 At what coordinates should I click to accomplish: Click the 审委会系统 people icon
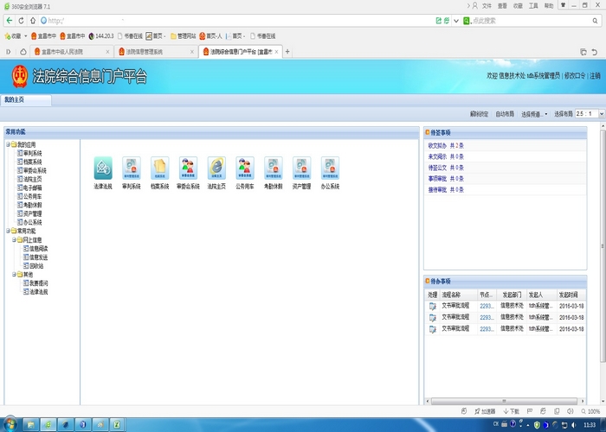188,167
